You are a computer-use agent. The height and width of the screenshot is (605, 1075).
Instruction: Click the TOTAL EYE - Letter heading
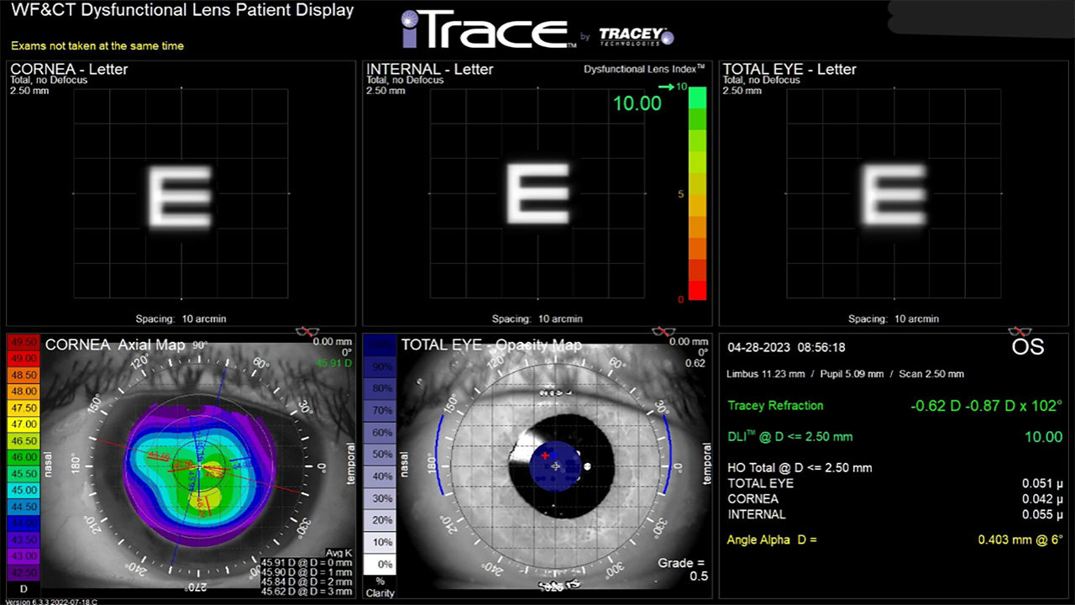click(x=789, y=69)
